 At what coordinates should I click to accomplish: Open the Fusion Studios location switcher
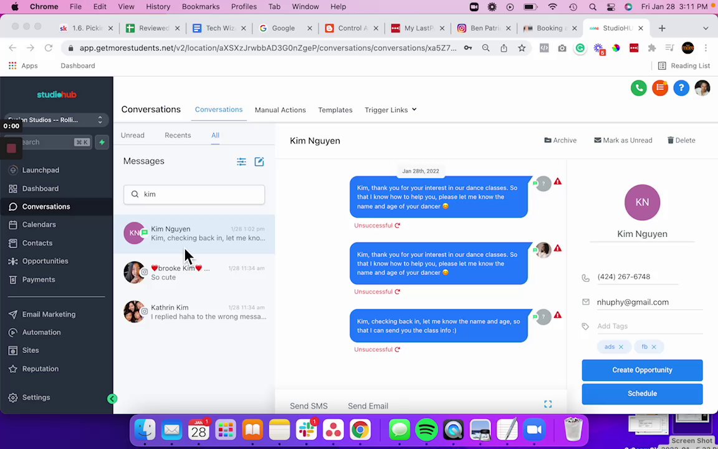click(56, 120)
